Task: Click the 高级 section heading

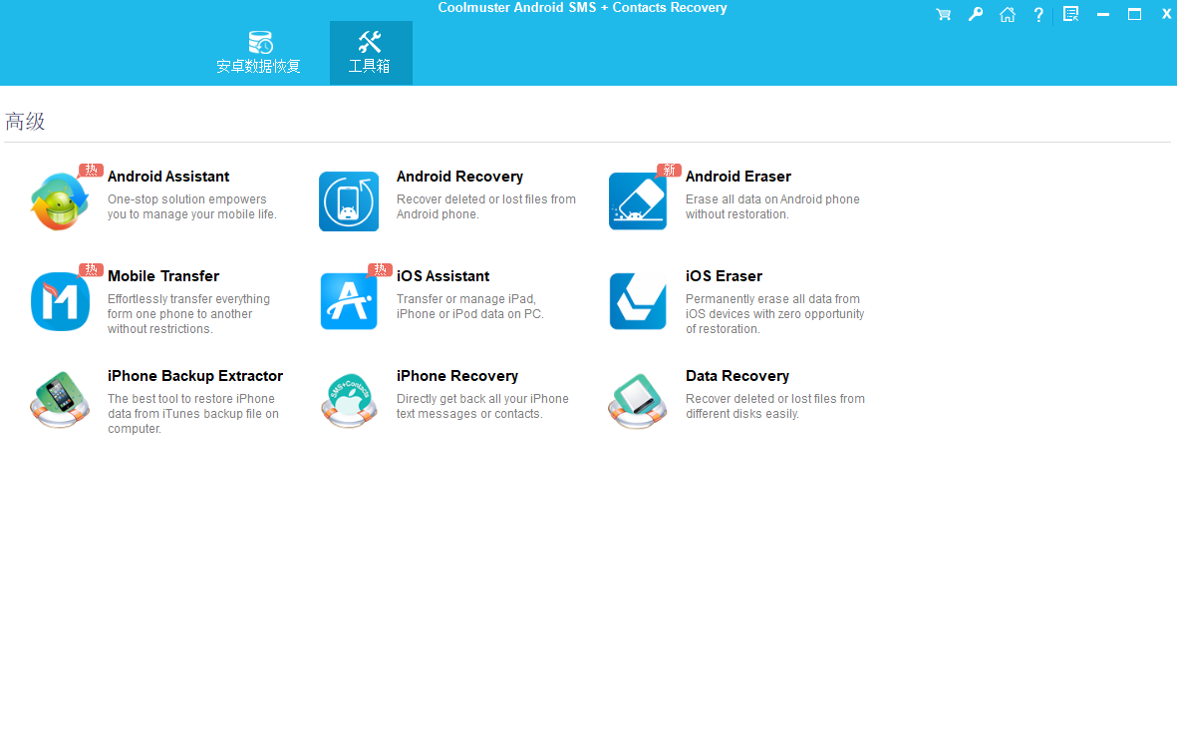Action: pos(25,122)
